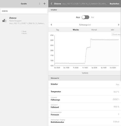Go back using the chevron before Zisterne

coord(51,4)
